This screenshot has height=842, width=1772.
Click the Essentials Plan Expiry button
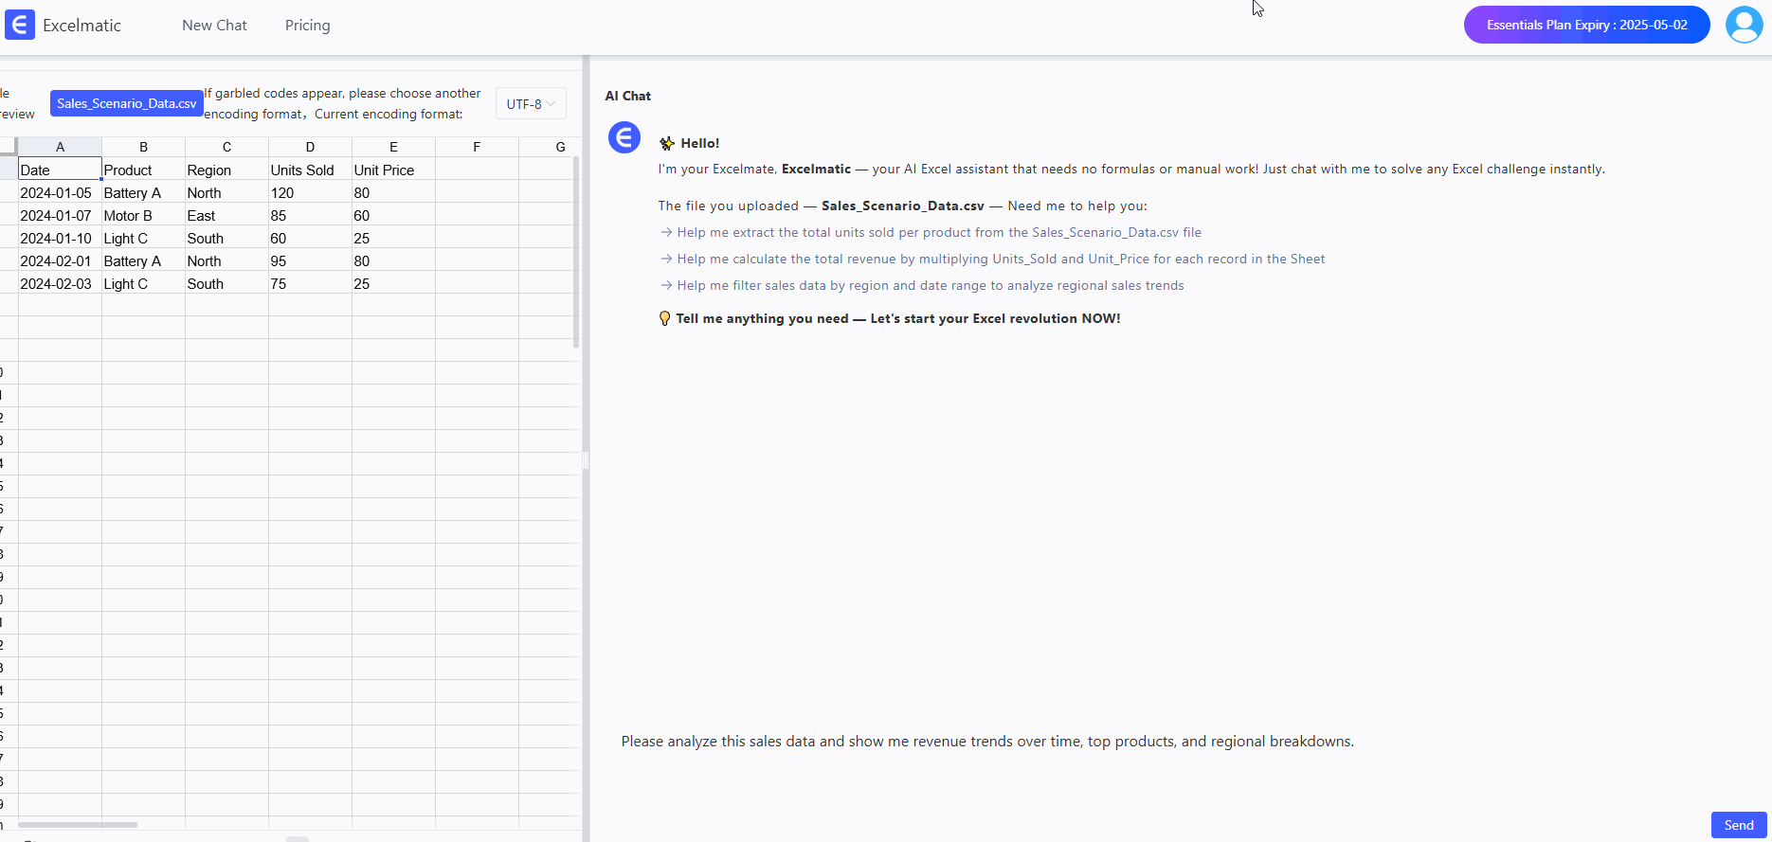tap(1586, 25)
